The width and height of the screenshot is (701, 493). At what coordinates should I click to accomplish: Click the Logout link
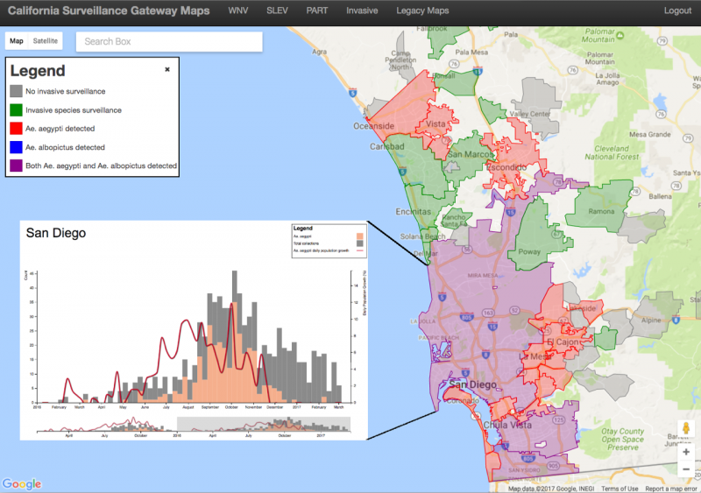[x=677, y=11]
